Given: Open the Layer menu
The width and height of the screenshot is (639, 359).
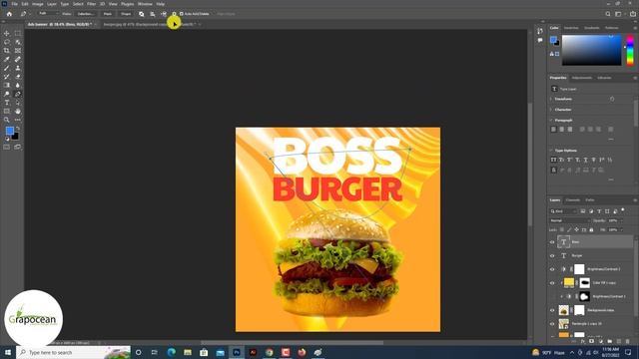Looking at the screenshot, I should point(52,4).
